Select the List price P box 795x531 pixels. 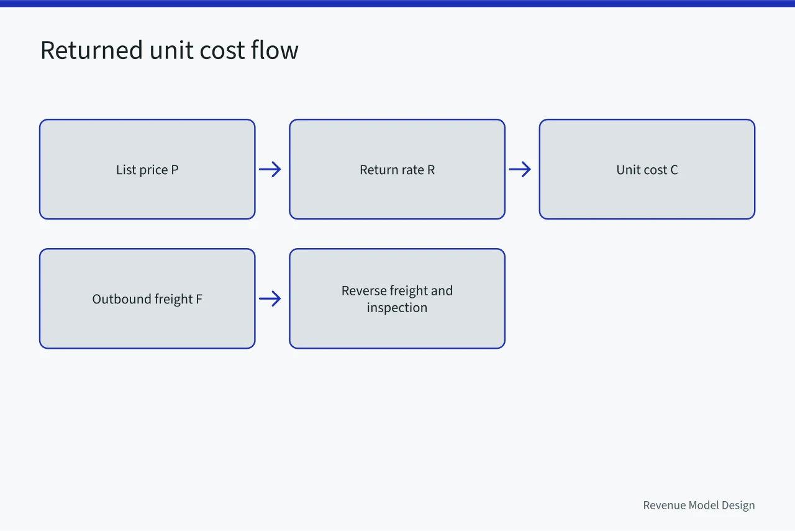(x=147, y=169)
